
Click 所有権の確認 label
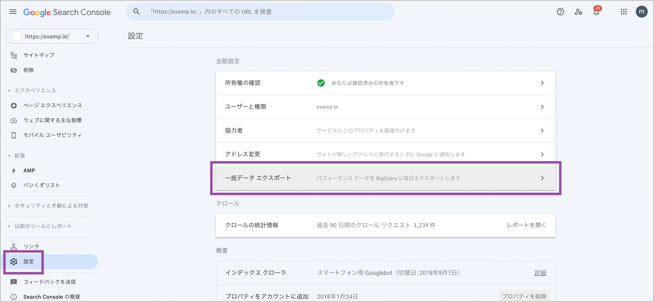(243, 83)
